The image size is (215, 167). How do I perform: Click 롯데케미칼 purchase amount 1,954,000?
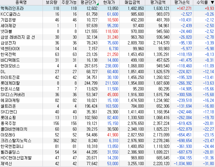coord(136,83)
